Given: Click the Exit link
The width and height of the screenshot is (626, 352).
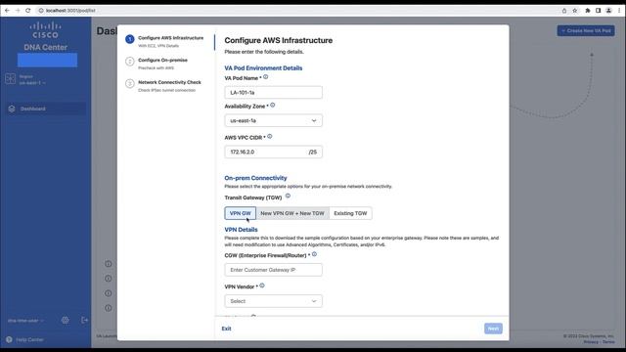Looking at the screenshot, I should click(x=226, y=329).
